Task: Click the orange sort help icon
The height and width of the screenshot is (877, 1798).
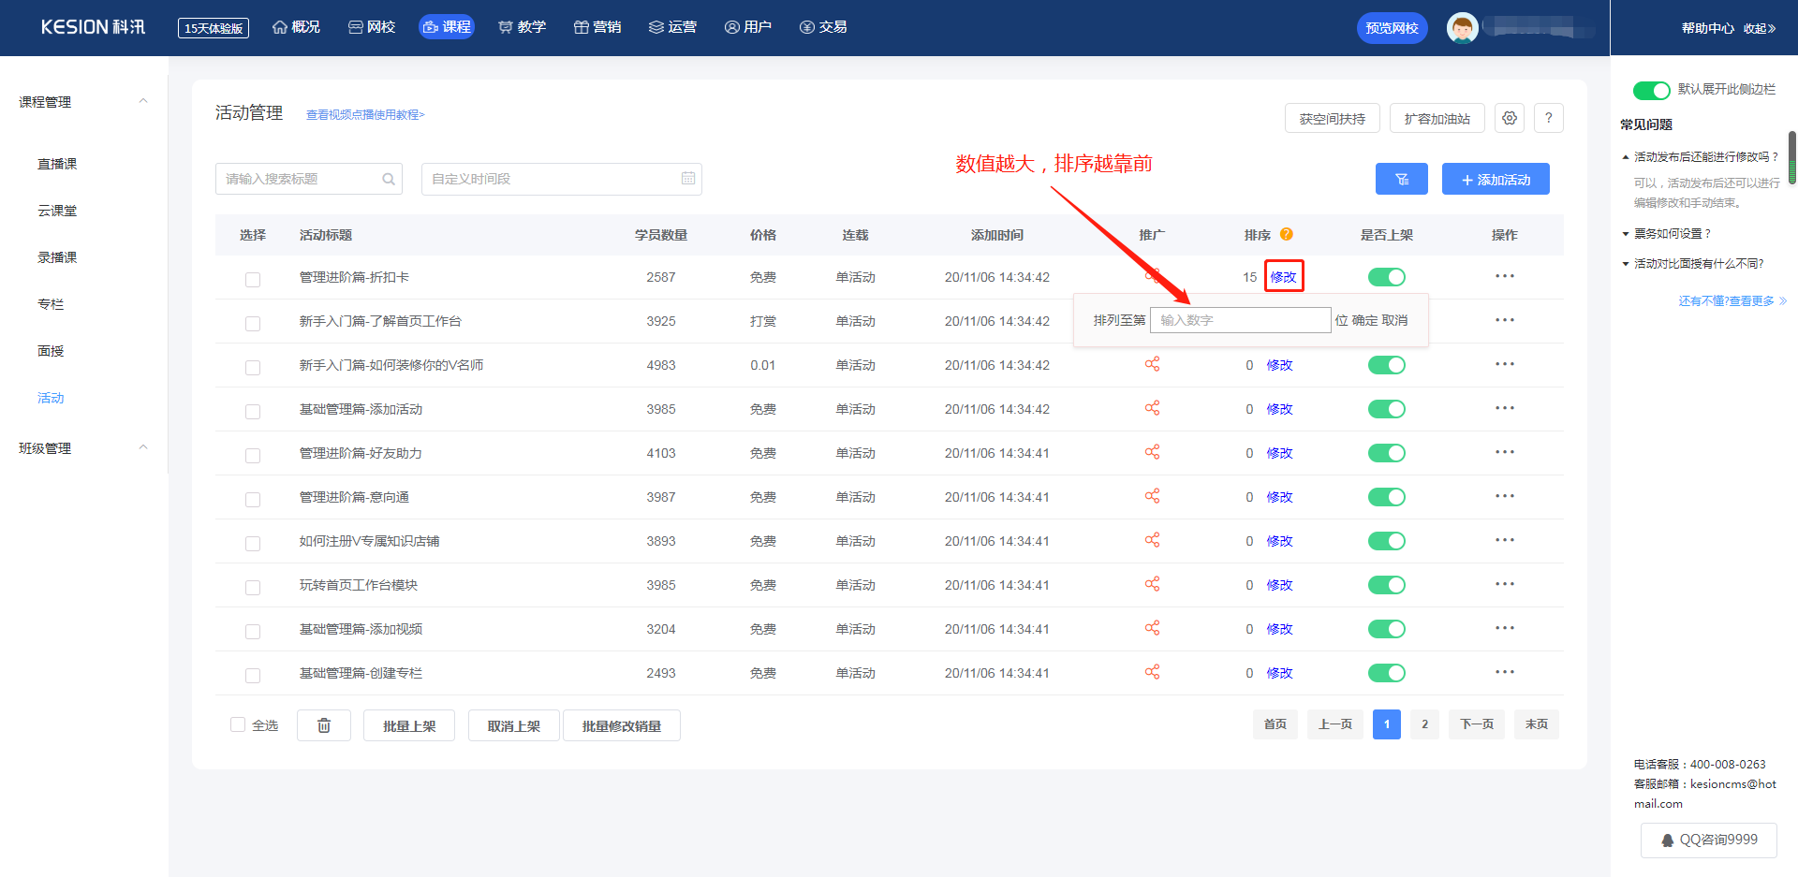Action: click(x=1286, y=234)
